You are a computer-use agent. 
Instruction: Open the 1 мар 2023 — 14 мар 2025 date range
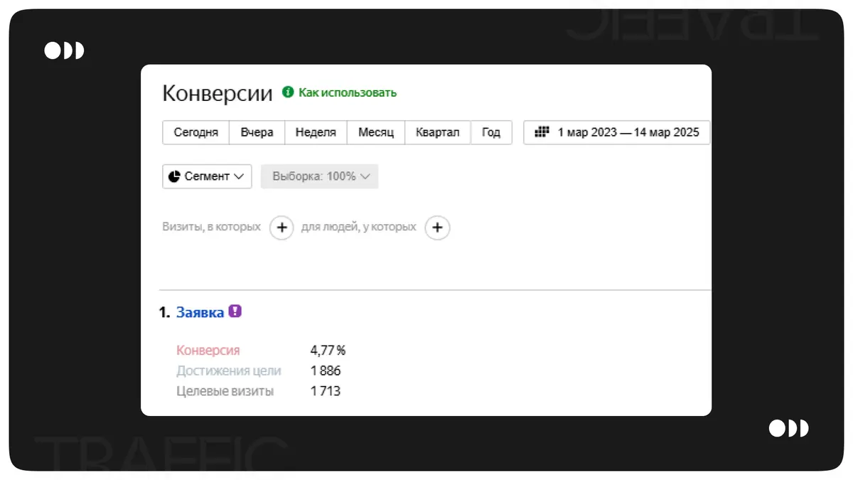(x=628, y=132)
